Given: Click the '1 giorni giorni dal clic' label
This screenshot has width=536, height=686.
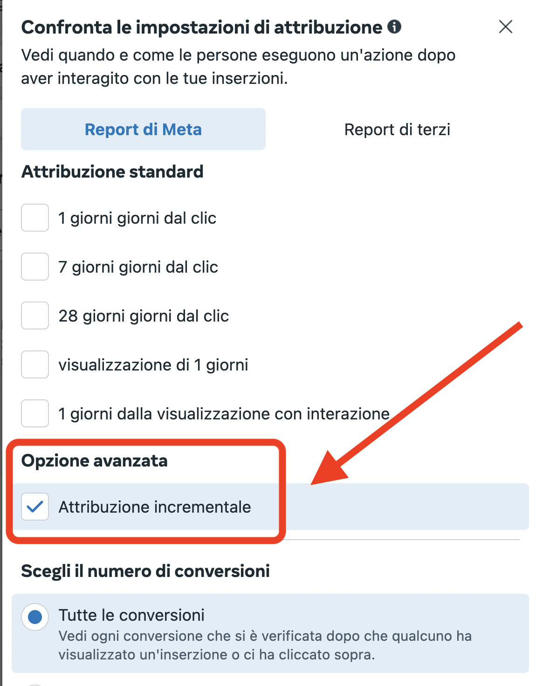Looking at the screenshot, I should [137, 218].
